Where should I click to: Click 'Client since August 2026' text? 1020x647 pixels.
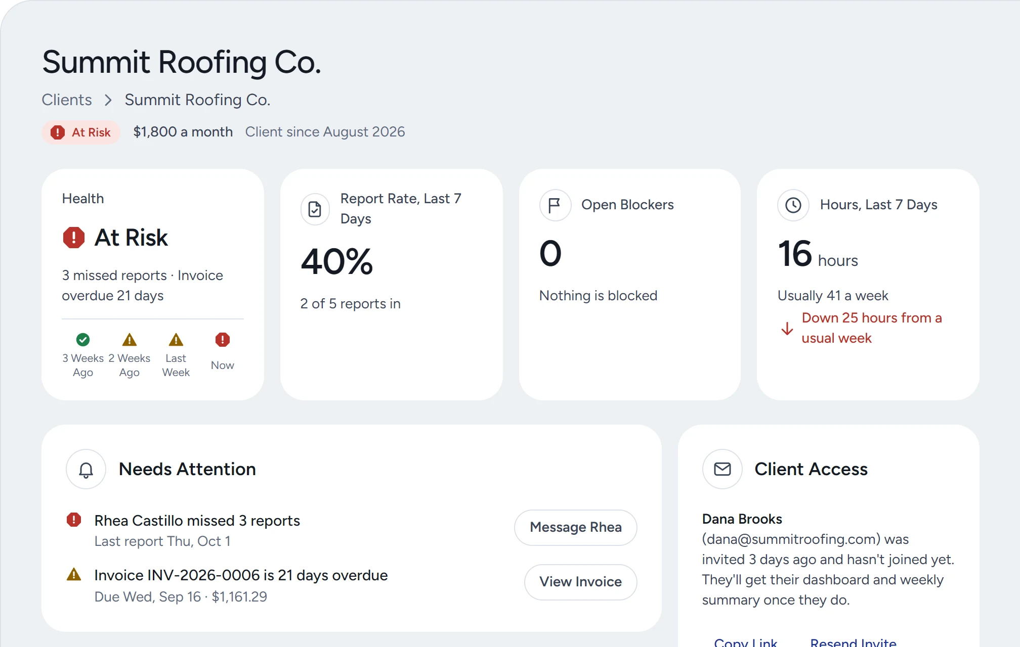(325, 131)
